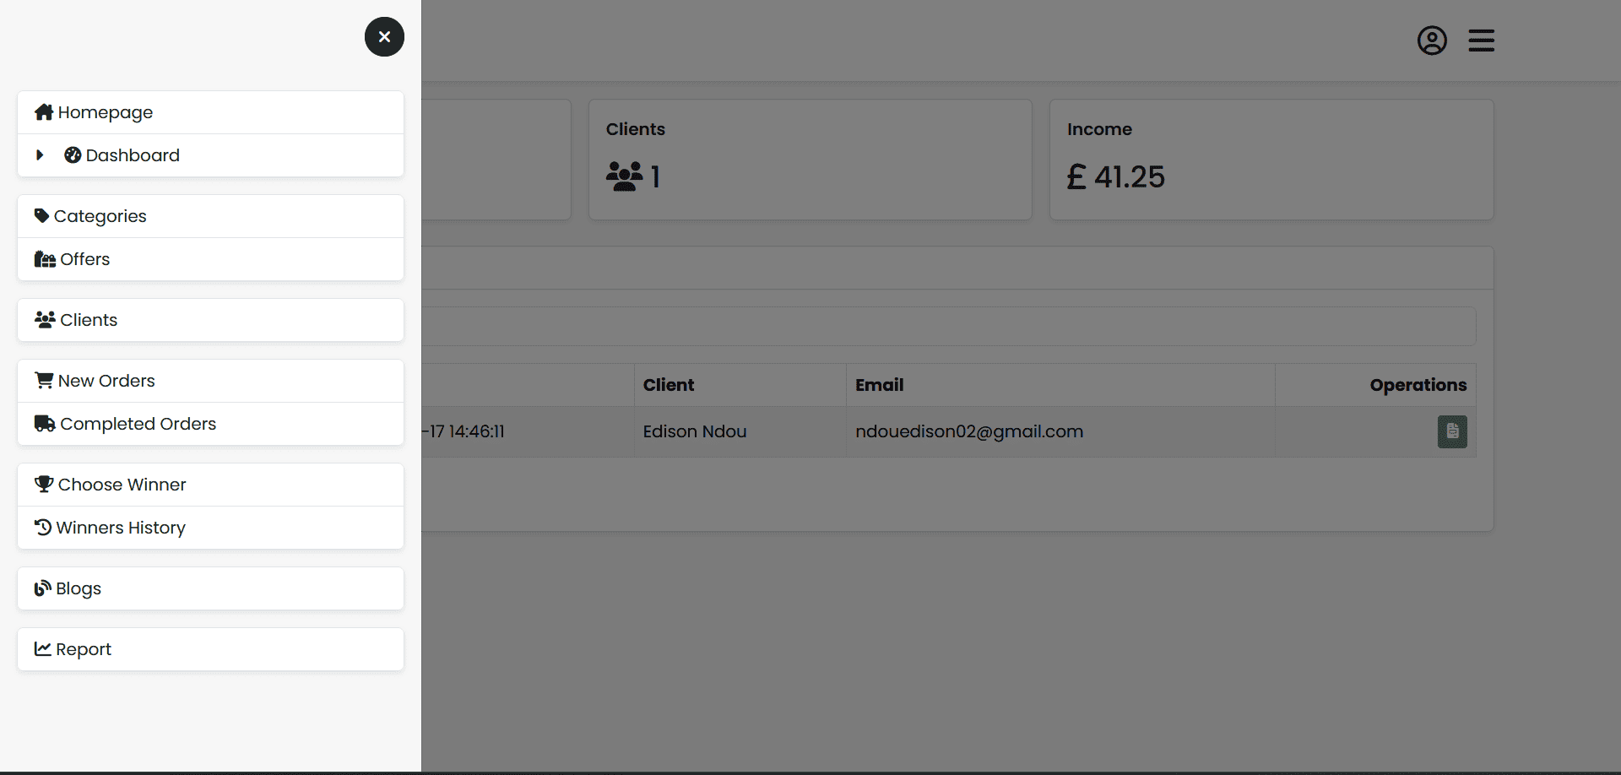Expand the Dashboard tree arrow
1621x775 pixels.
40,155
